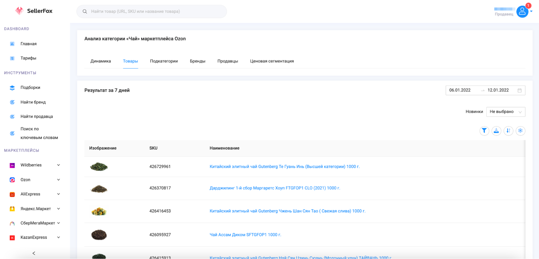This screenshot has height=259, width=539.
Task: Open Найти бренд tool
Action: click(x=33, y=102)
